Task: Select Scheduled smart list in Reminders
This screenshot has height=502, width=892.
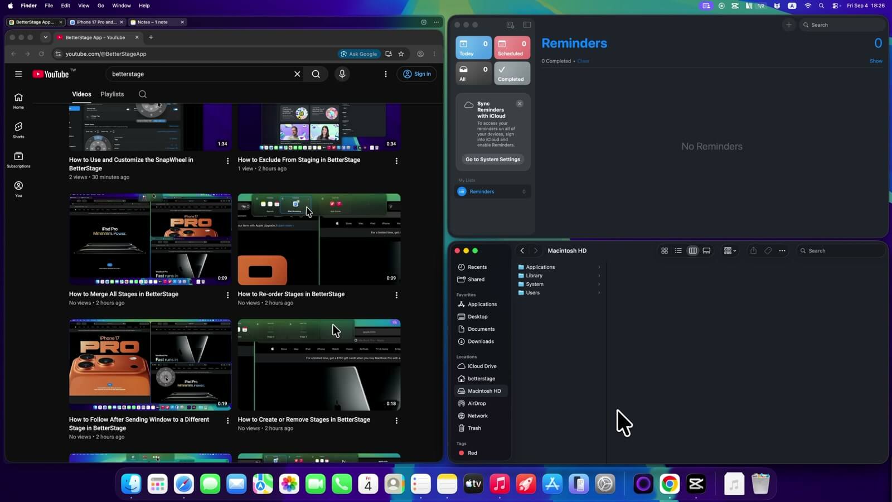Action: click(x=512, y=47)
